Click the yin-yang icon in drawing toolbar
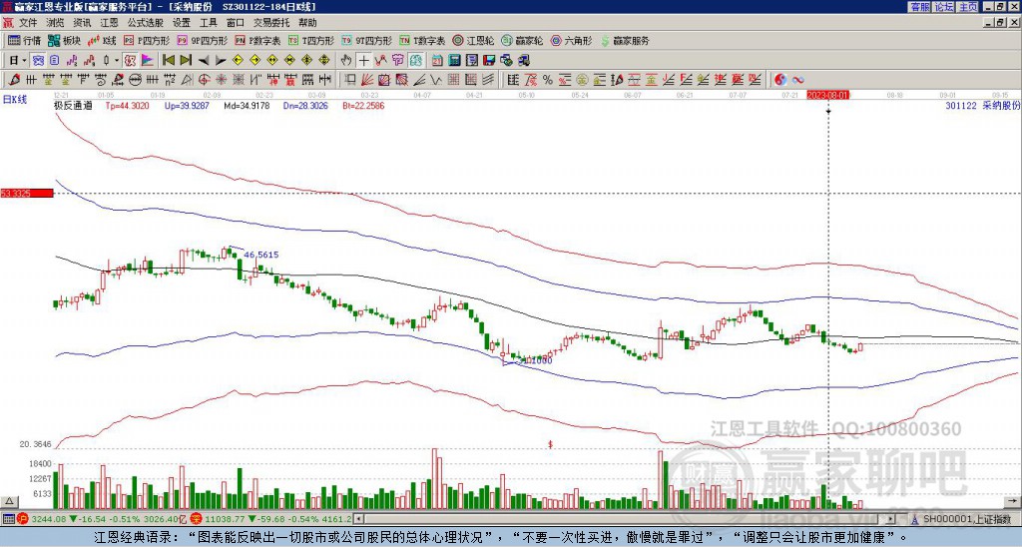The width and height of the screenshot is (1022, 547). click(x=781, y=79)
